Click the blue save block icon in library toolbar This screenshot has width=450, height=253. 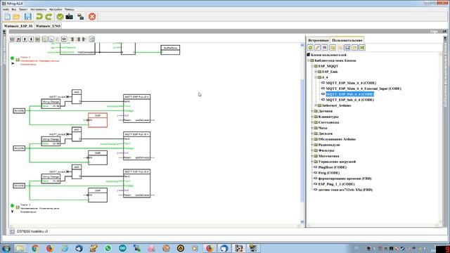pos(347,48)
